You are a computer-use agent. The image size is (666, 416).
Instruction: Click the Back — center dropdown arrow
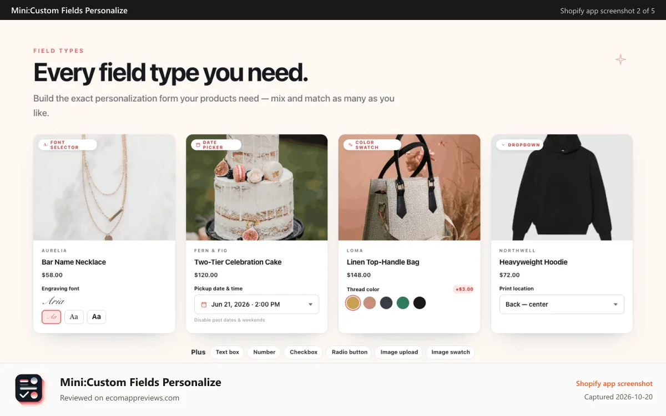[615, 305]
